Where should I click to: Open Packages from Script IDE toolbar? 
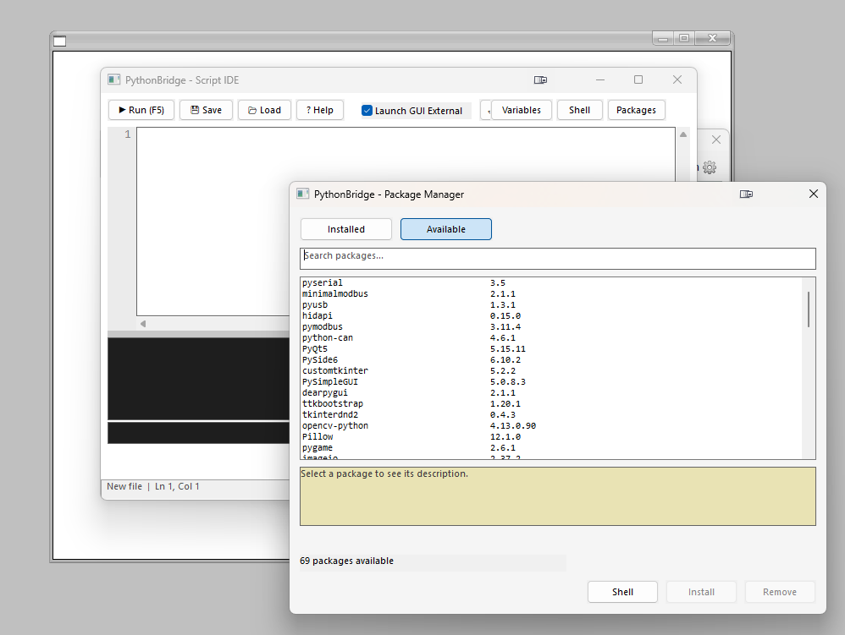tap(636, 110)
